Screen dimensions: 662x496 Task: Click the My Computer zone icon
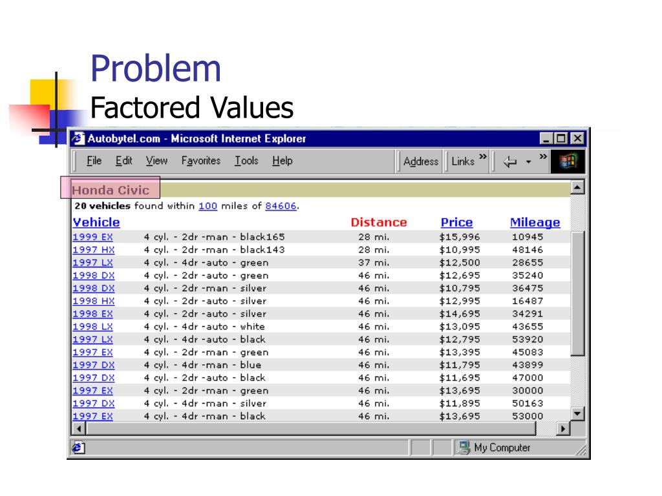464,448
